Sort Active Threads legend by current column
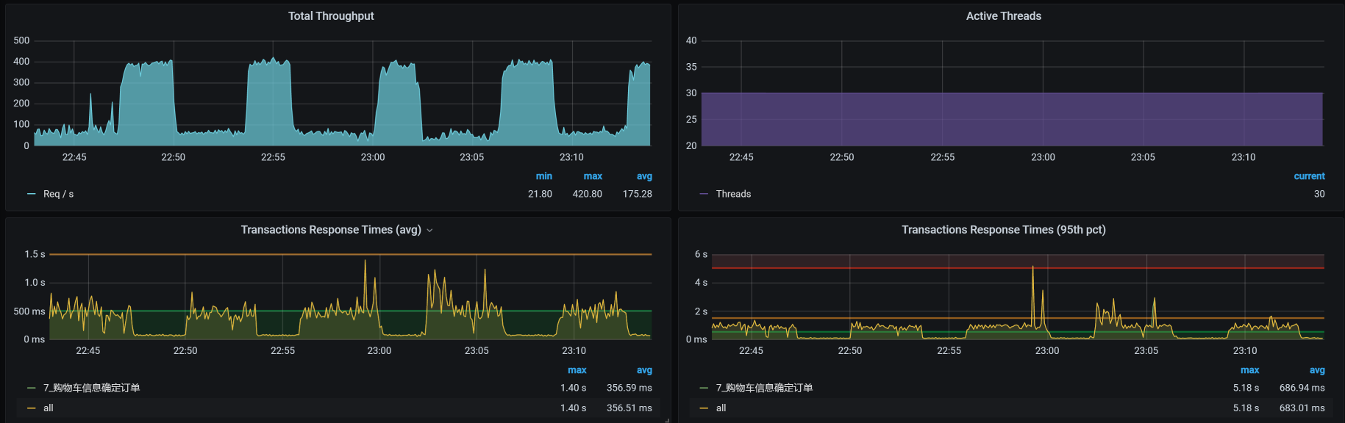1345x423 pixels. click(1309, 176)
